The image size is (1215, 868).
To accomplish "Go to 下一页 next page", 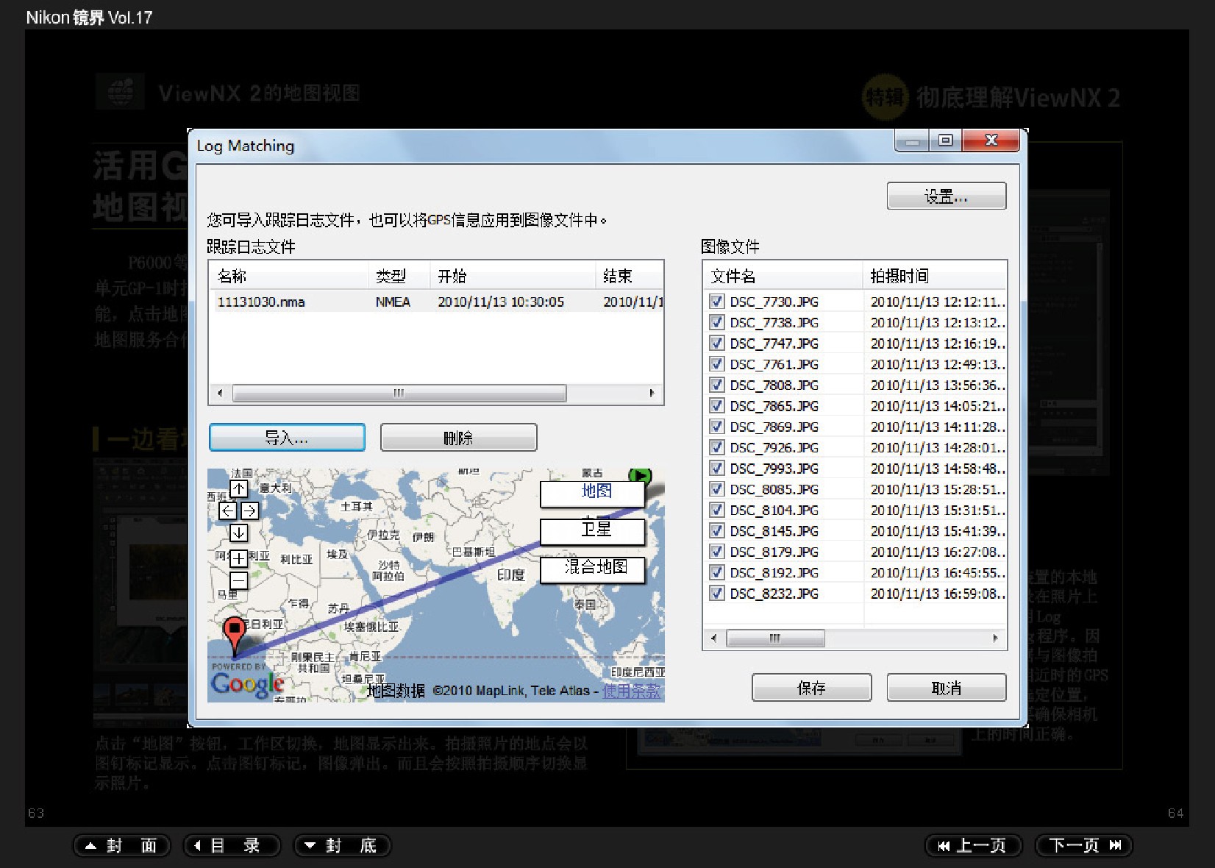I will click(x=1084, y=846).
